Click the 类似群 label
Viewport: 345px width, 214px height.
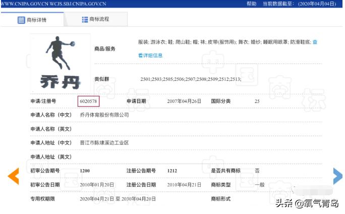[x=102, y=79]
